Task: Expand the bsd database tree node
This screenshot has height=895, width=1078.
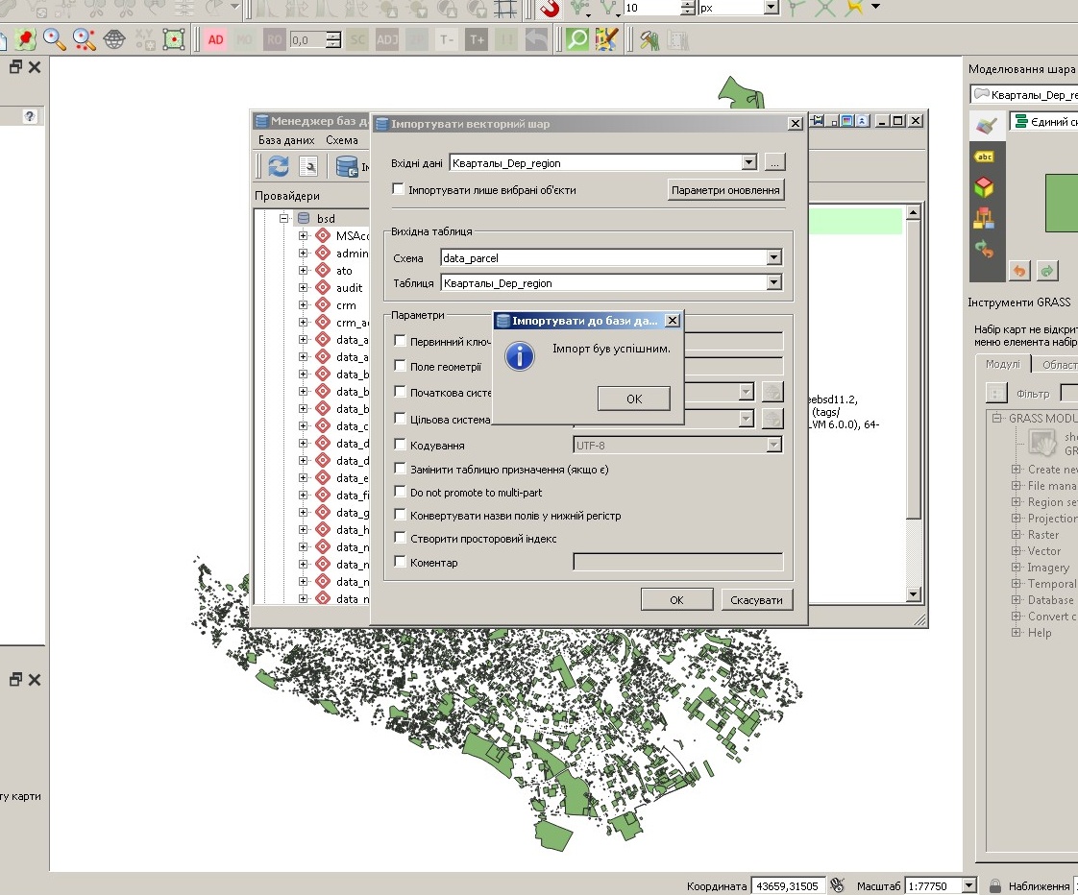Action: click(282, 217)
